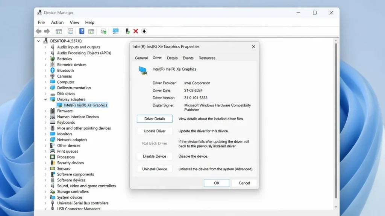Click the red X Uninstall device icon

[135, 31]
